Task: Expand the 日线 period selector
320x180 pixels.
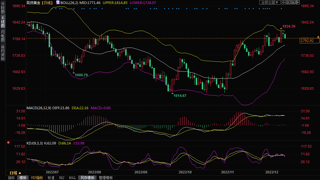Action: pyautogui.click(x=15, y=173)
